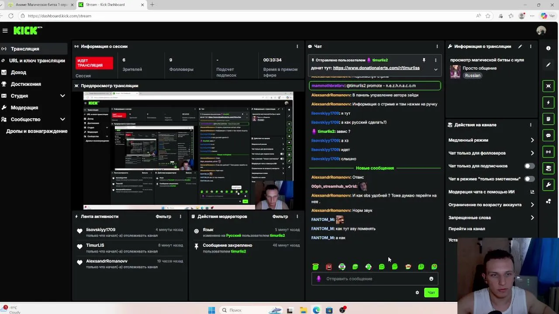
Task: Open Дропы и вознаграждение page
Action: 37,131
